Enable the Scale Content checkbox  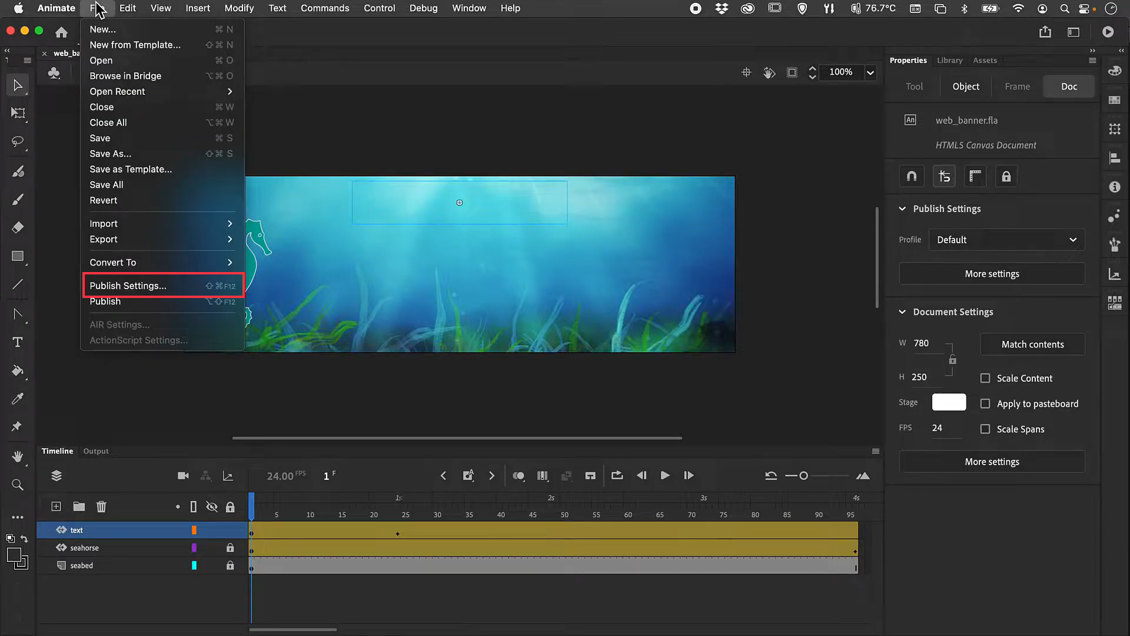pyautogui.click(x=986, y=378)
